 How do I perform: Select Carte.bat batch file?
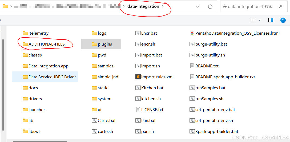pyautogui.click(x=104, y=120)
